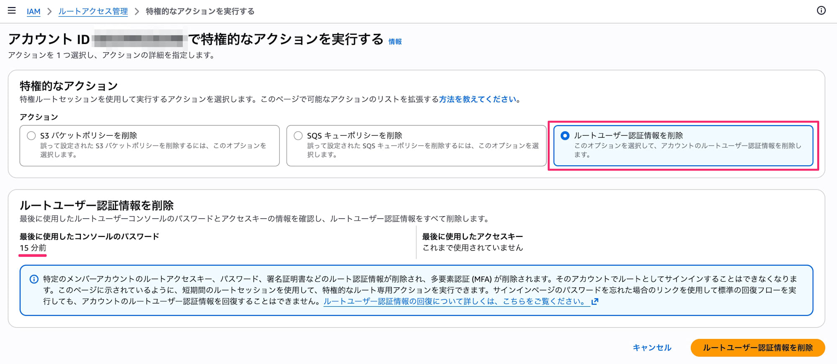Viewport: 837px width, 364px height.
Task: Select the SQS キューポリシーを削除 radio option
Action: [x=298, y=136]
